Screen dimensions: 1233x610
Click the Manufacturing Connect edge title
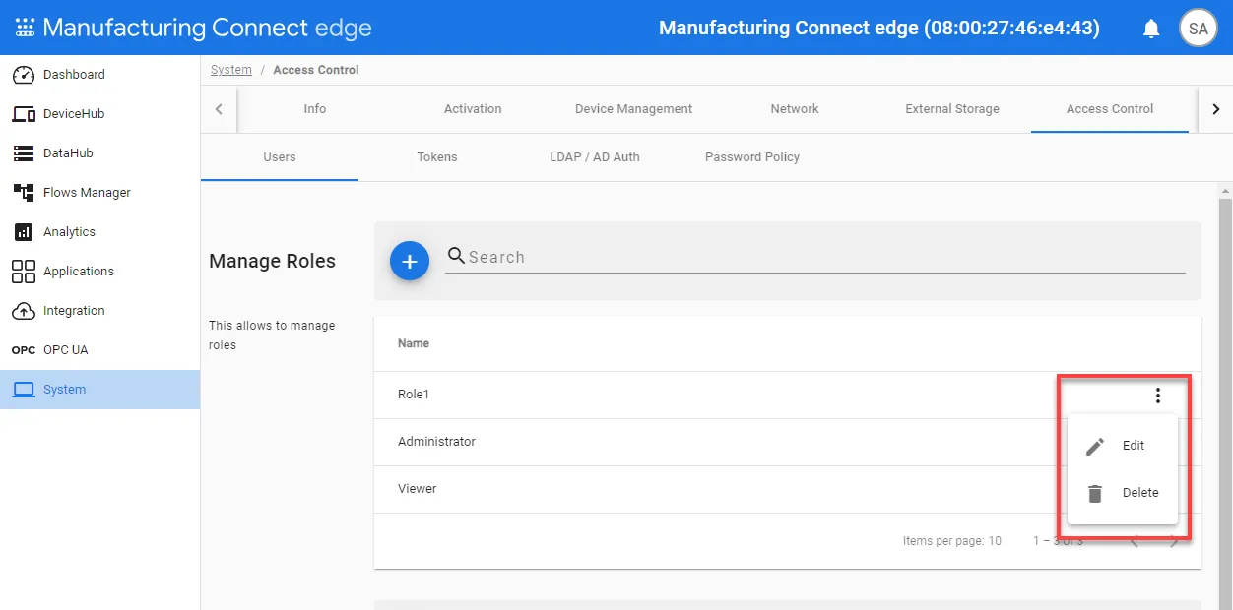[207, 28]
